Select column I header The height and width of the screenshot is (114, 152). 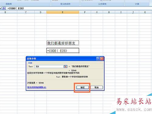[121, 12]
